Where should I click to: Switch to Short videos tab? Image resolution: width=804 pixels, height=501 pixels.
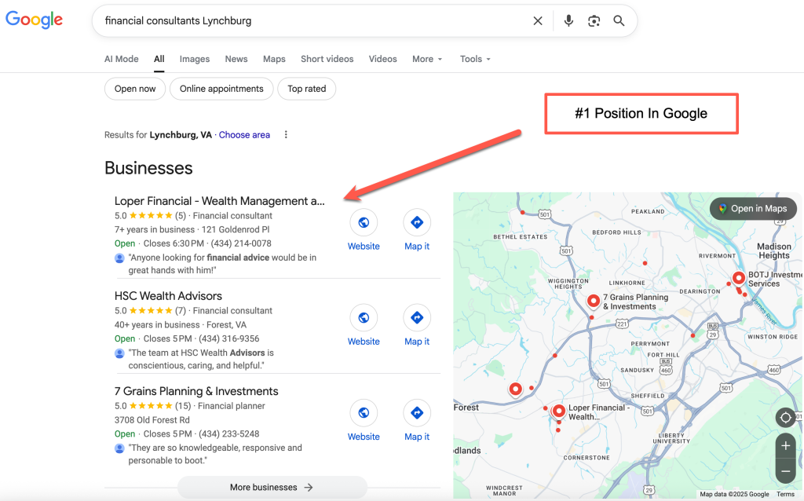tap(327, 59)
